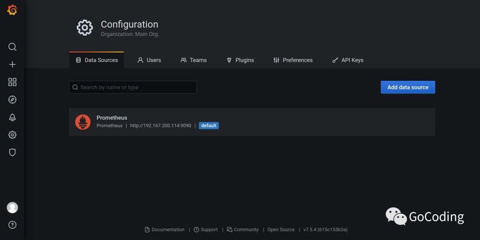Click the http://192.167.200.114:9090 URL text
480x240 pixels.
click(161, 125)
